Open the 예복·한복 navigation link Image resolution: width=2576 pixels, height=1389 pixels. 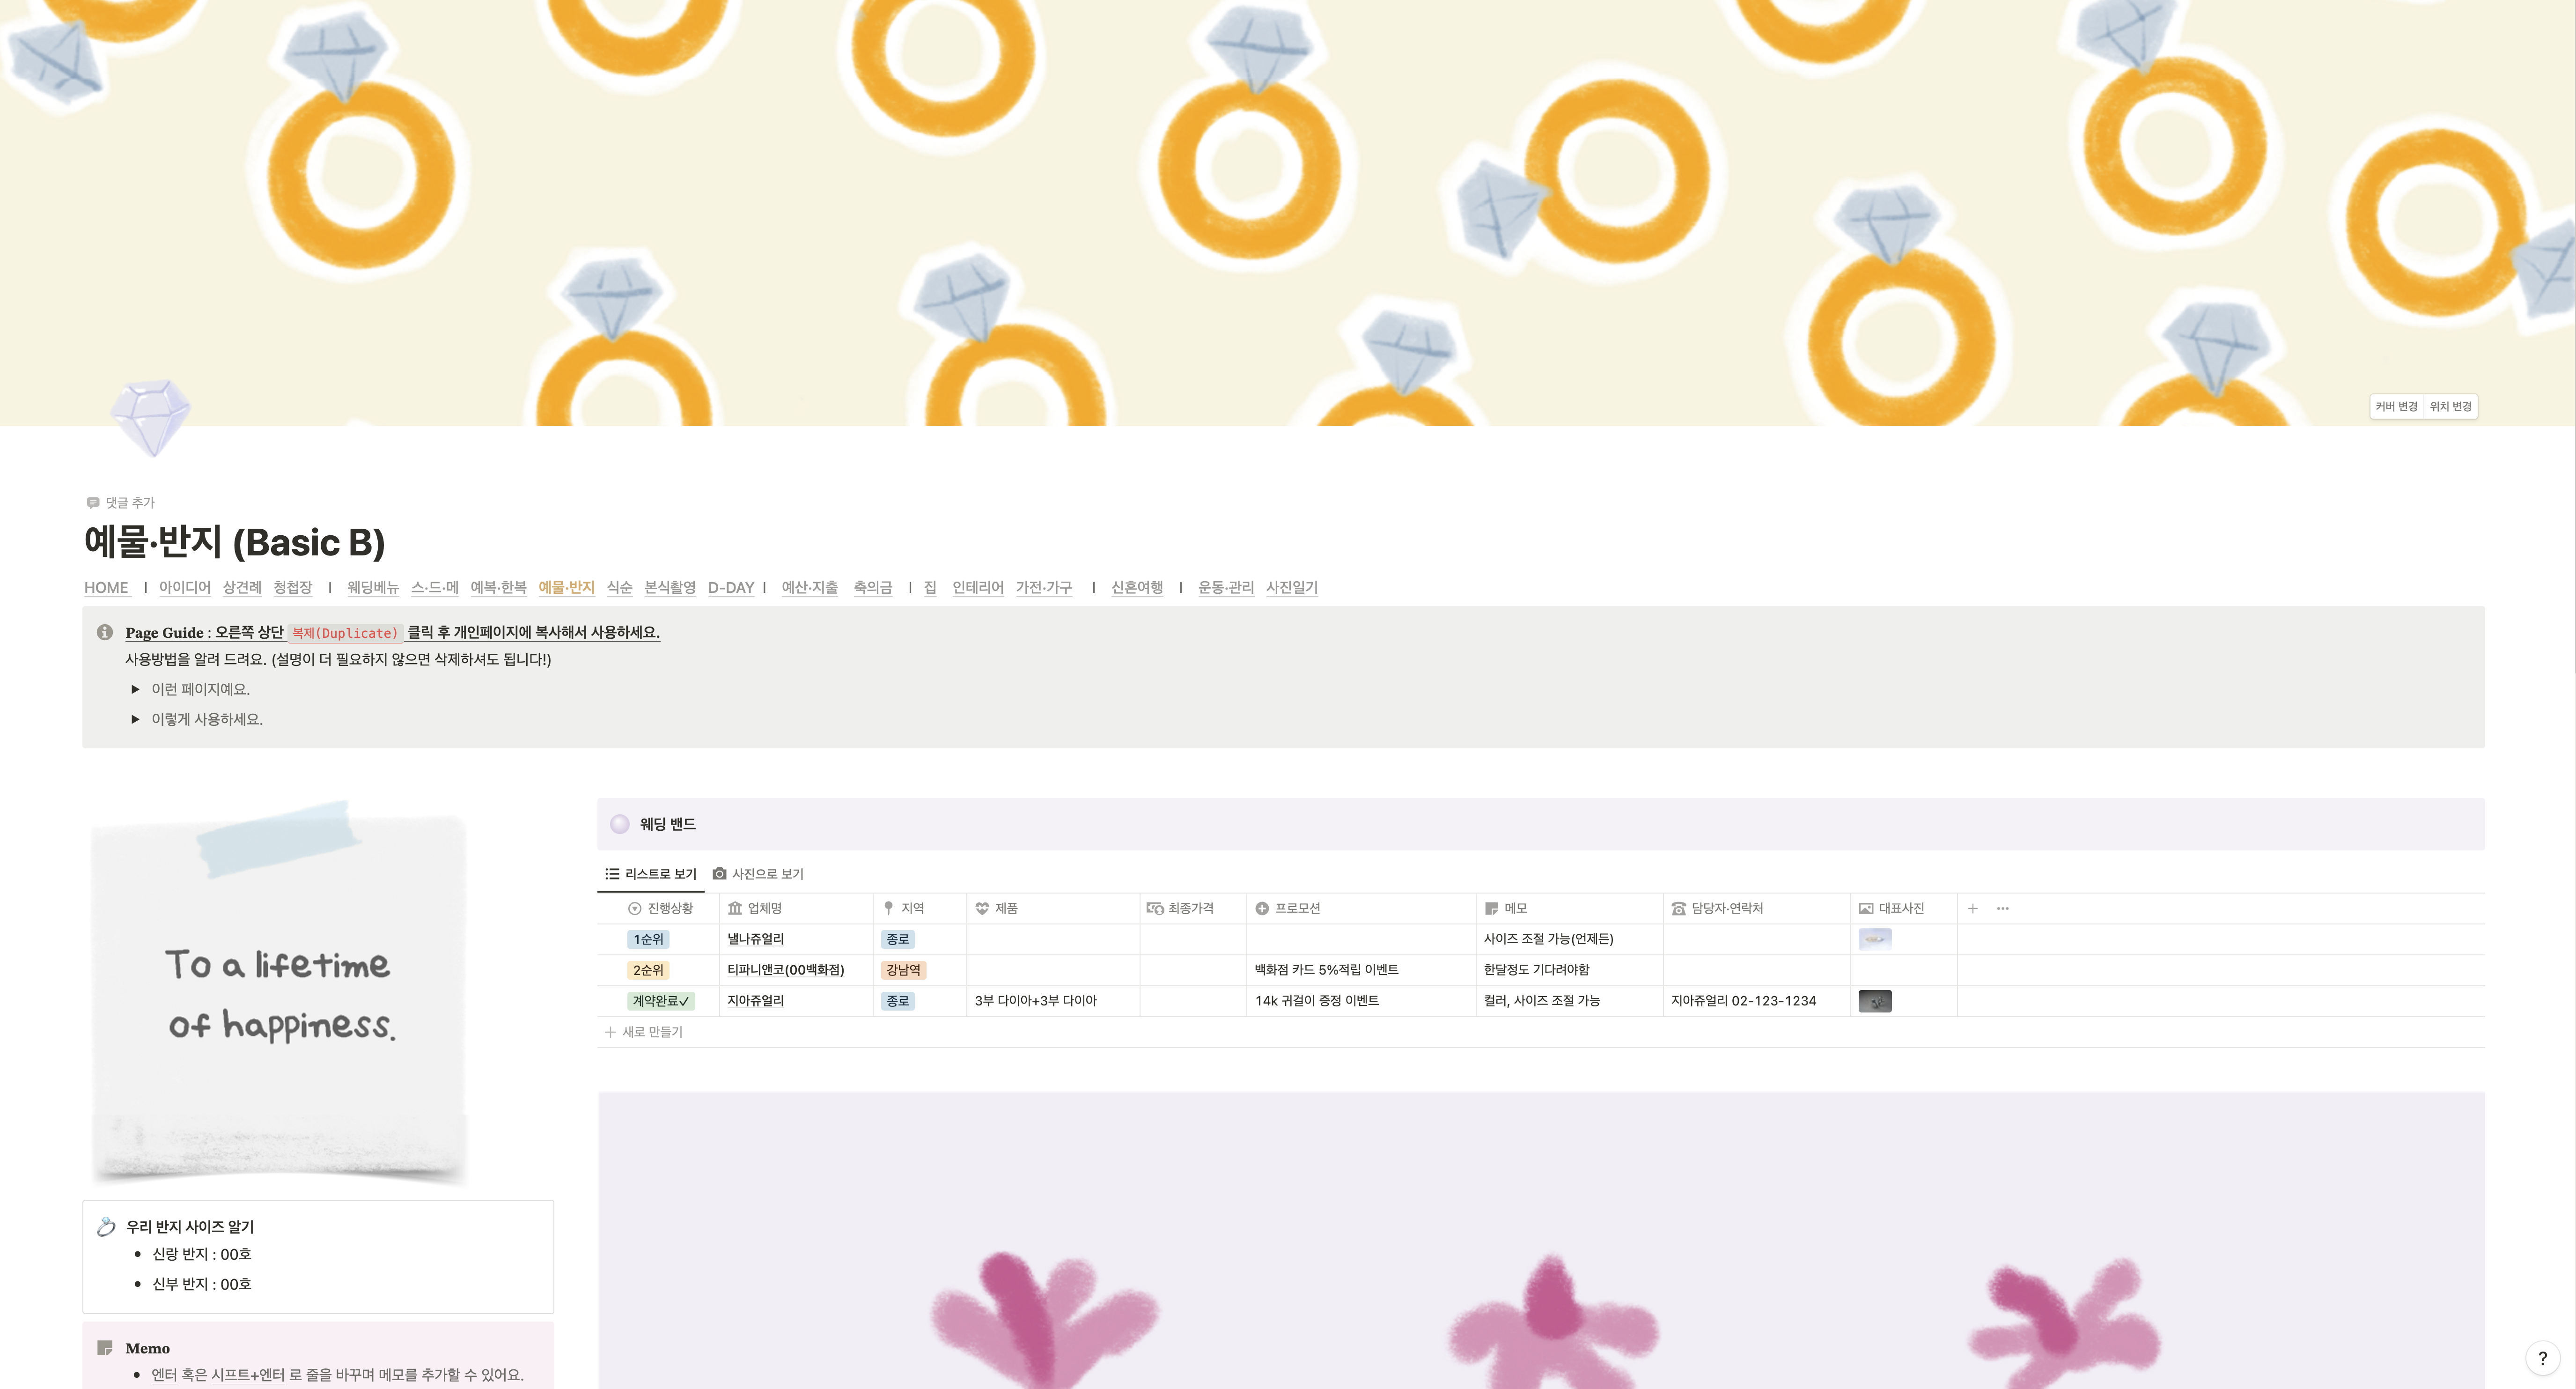point(499,588)
